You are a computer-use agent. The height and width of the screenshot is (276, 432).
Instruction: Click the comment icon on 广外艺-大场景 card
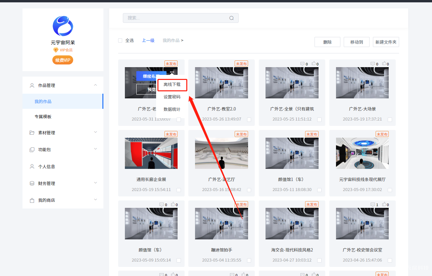click(x=373, y=64)
